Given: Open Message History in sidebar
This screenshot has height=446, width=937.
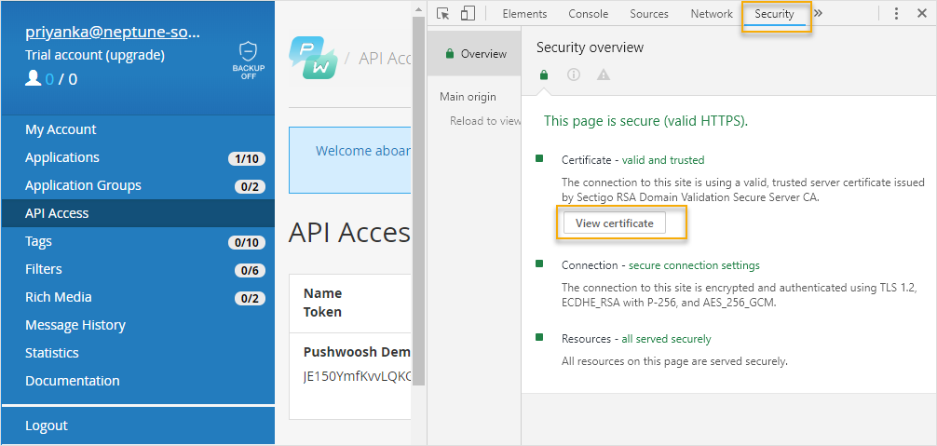Looking at the screenshot, I should (138, 325).
